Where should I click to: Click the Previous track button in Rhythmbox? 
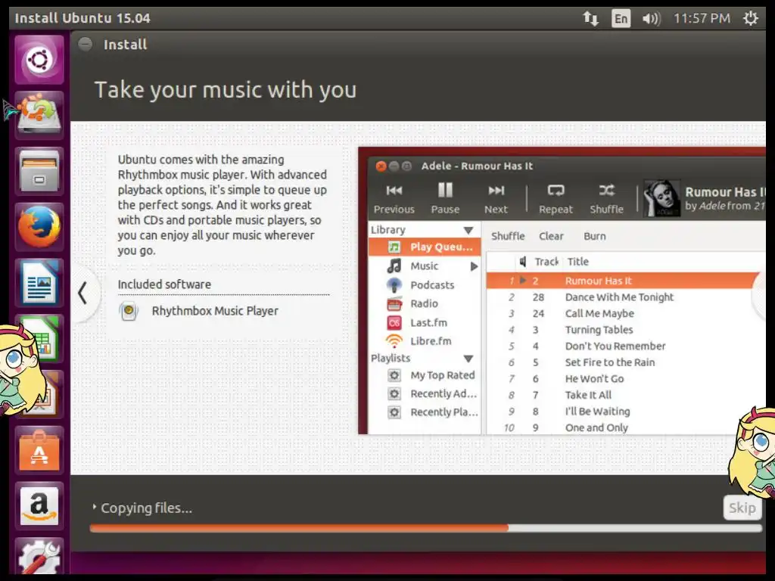(394, 199)
